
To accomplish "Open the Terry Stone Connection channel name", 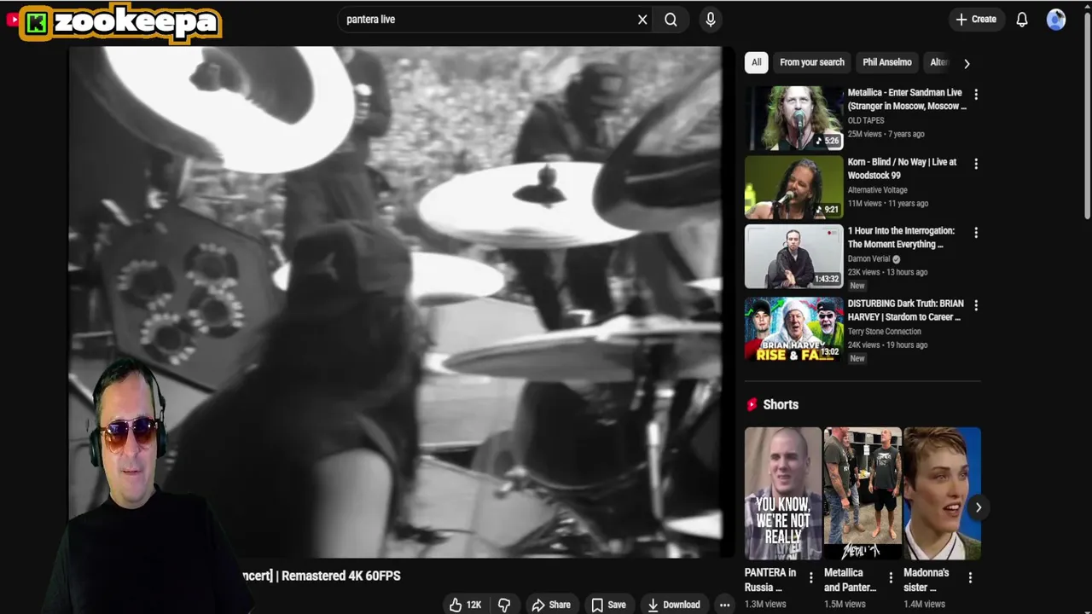I will pyautogui.click(x=884, y=332).
